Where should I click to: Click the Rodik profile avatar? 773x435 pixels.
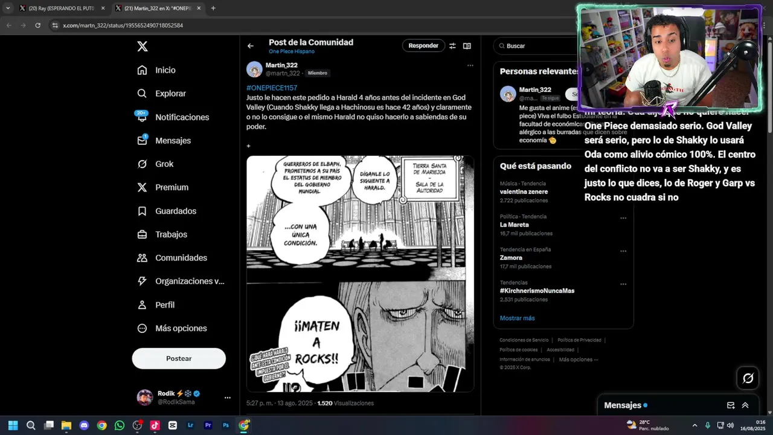point(145,397)
